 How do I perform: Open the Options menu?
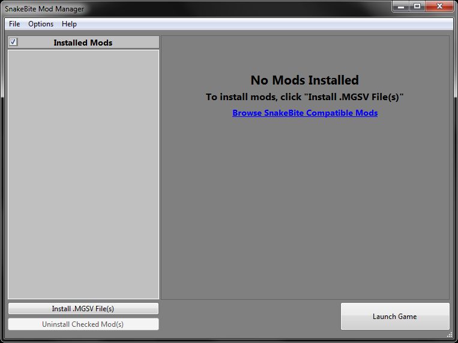tap(41, 24)
